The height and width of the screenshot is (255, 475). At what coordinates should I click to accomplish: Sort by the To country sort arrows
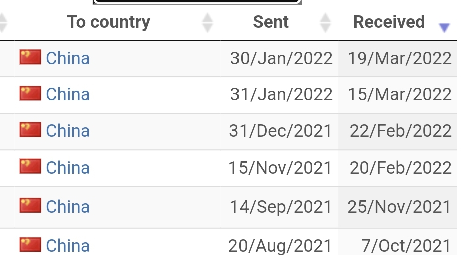coord(207,23)
